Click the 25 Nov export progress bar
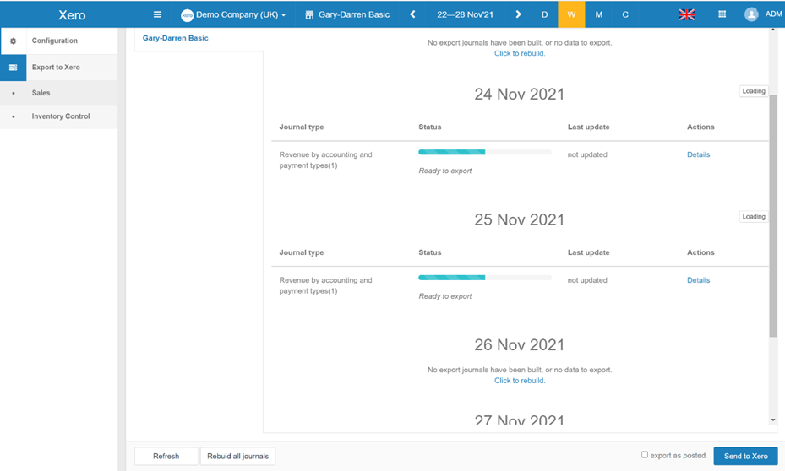 coord(484,277)
